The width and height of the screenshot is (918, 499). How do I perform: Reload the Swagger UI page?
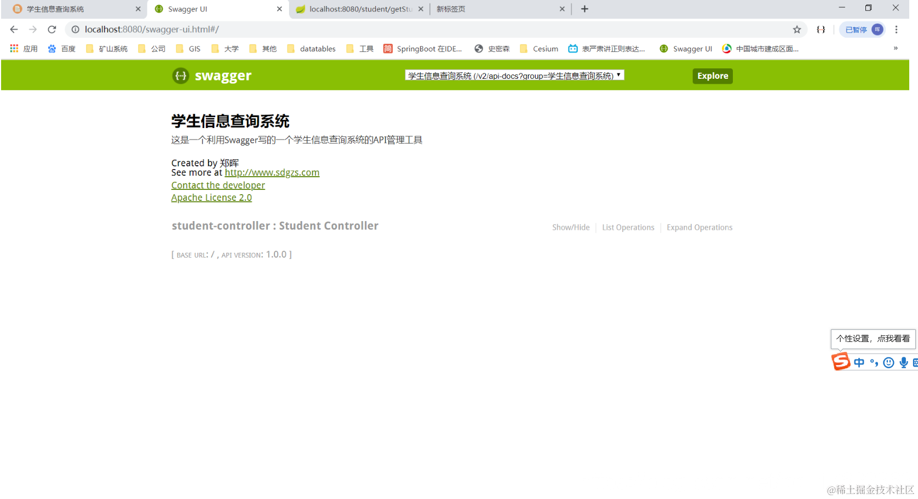point(52,30)
